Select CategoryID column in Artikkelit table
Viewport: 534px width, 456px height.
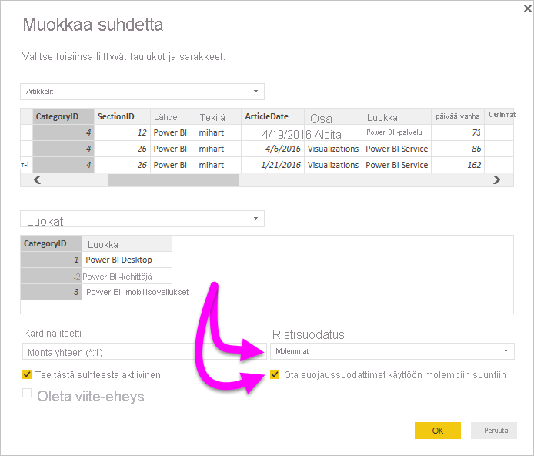(x=63, y=116)
